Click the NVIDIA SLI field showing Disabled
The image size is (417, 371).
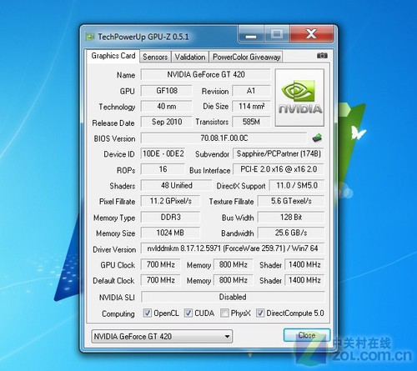(x=233, y=297)
